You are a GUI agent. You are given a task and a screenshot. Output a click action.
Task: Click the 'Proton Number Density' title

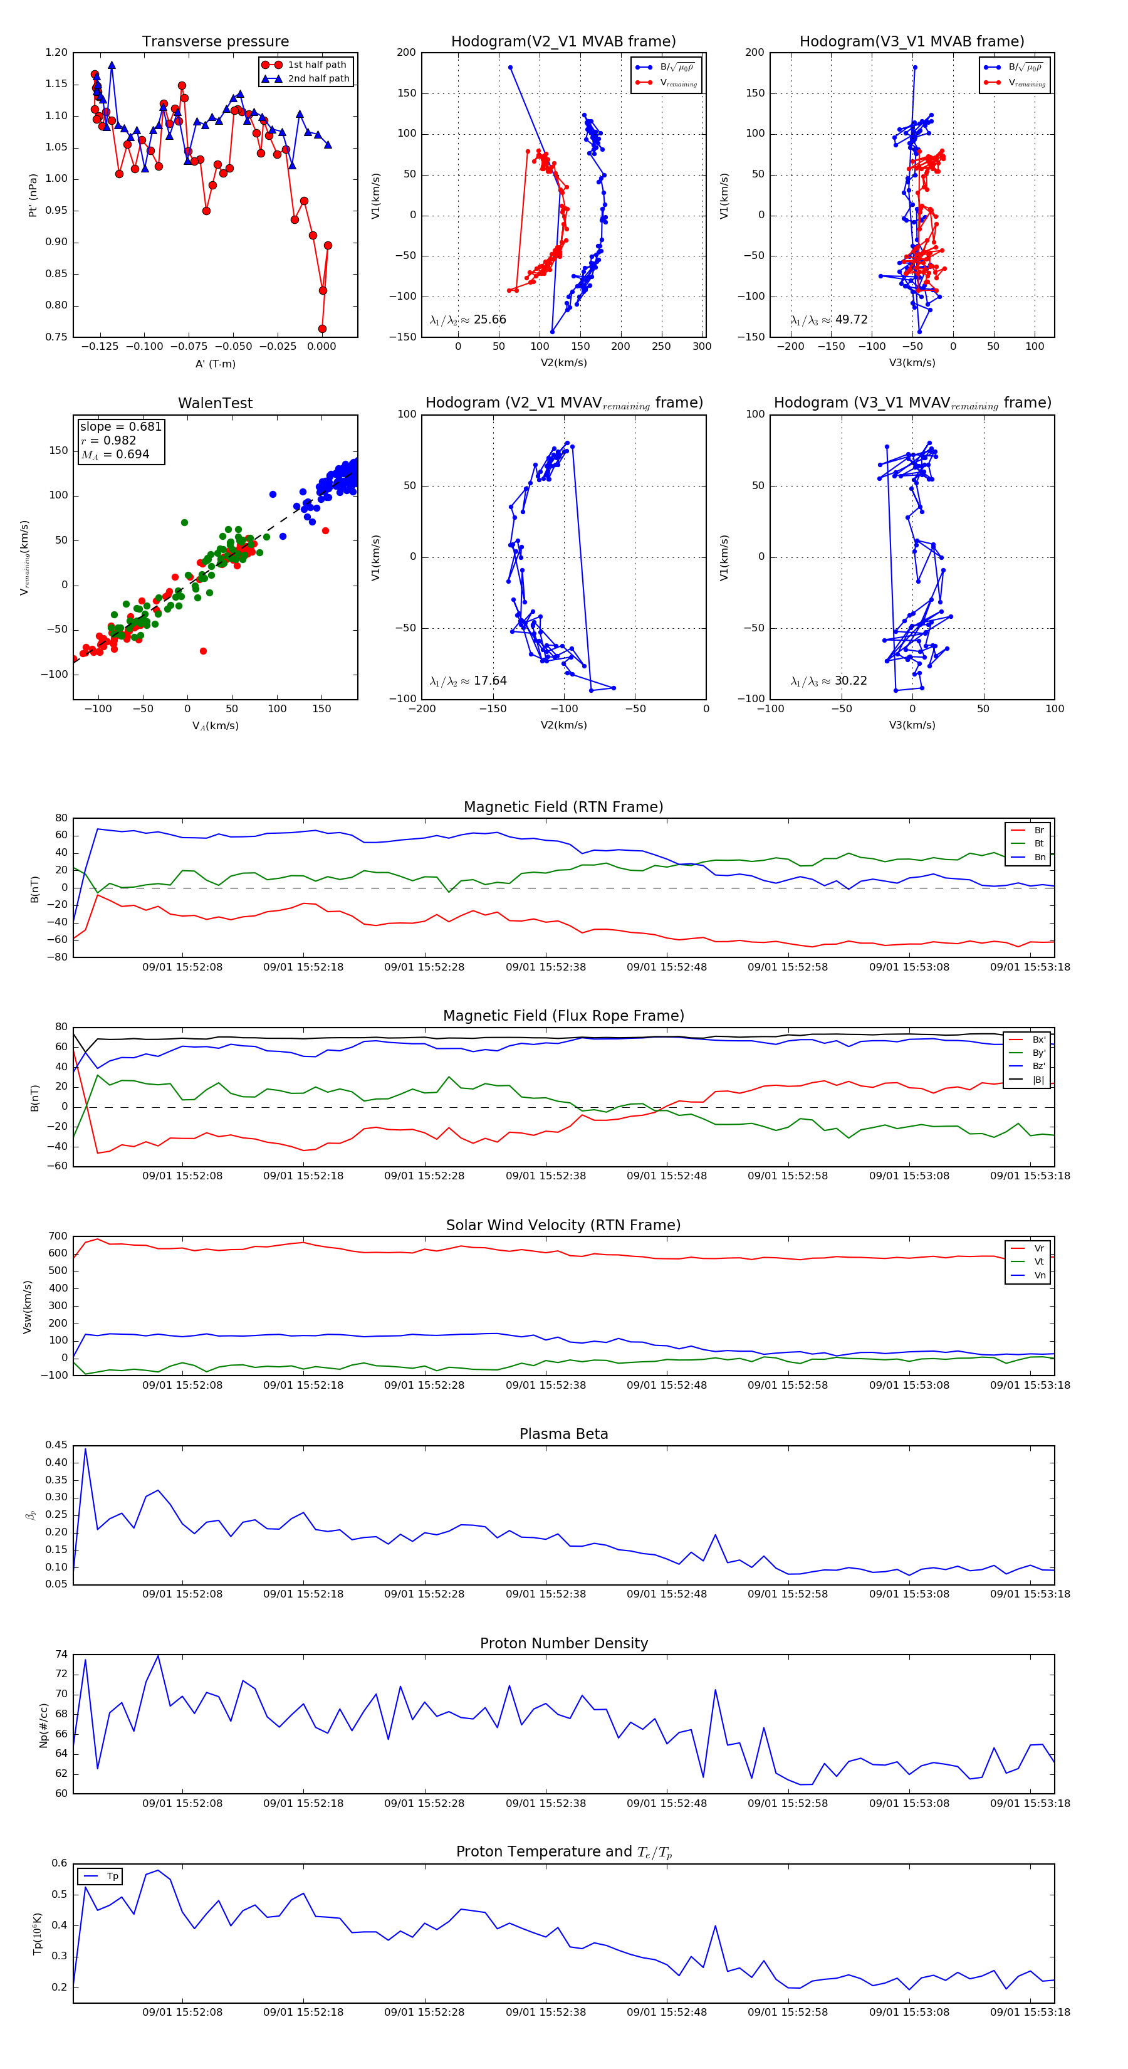tap(563, 1643)
